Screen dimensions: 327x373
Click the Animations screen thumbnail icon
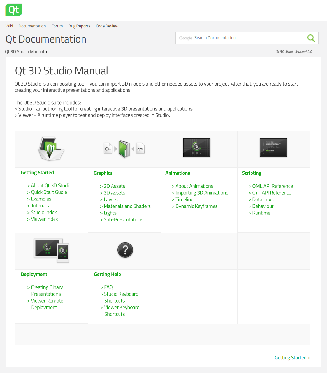click(196, 147)
